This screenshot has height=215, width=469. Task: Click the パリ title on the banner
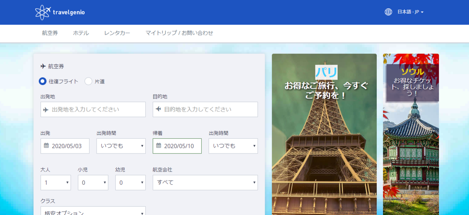click(x=326, y=72)
